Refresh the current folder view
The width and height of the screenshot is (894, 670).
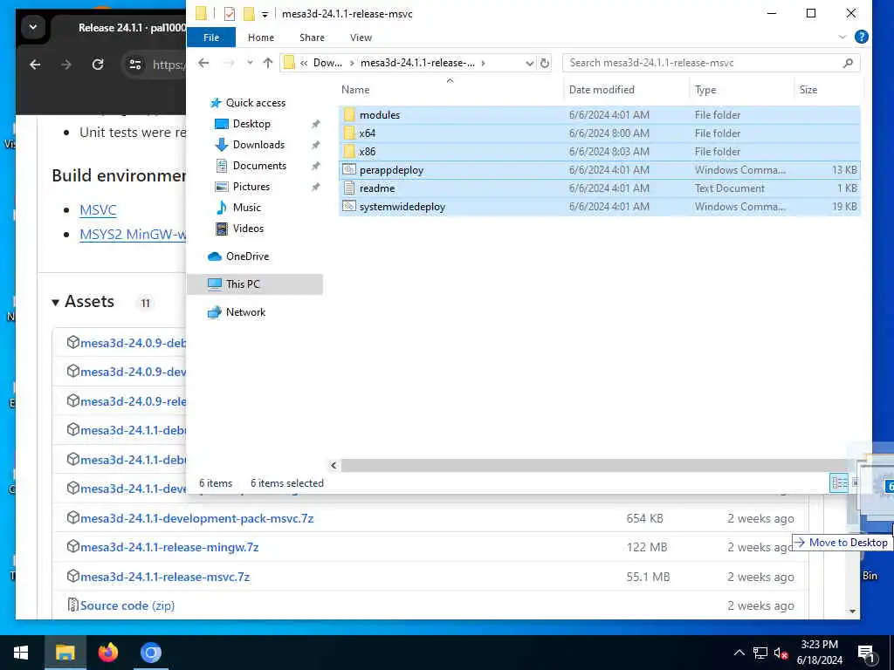[x=545, y=63]
